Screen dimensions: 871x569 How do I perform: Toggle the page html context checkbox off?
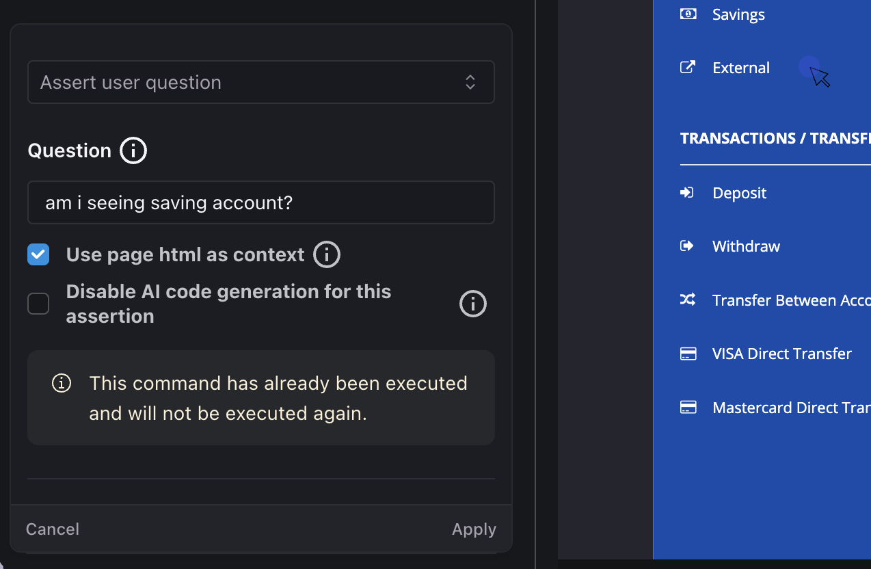(x=38, y=254)
